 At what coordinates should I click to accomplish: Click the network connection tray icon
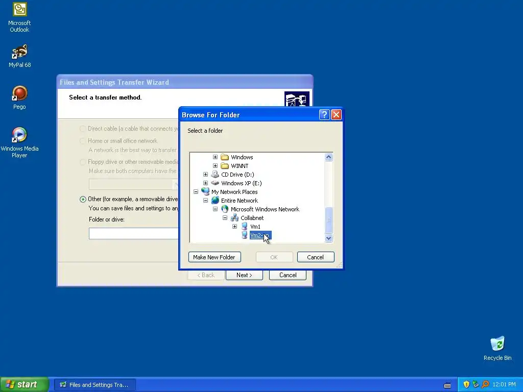pyautogui.click(x=476, y=384)
